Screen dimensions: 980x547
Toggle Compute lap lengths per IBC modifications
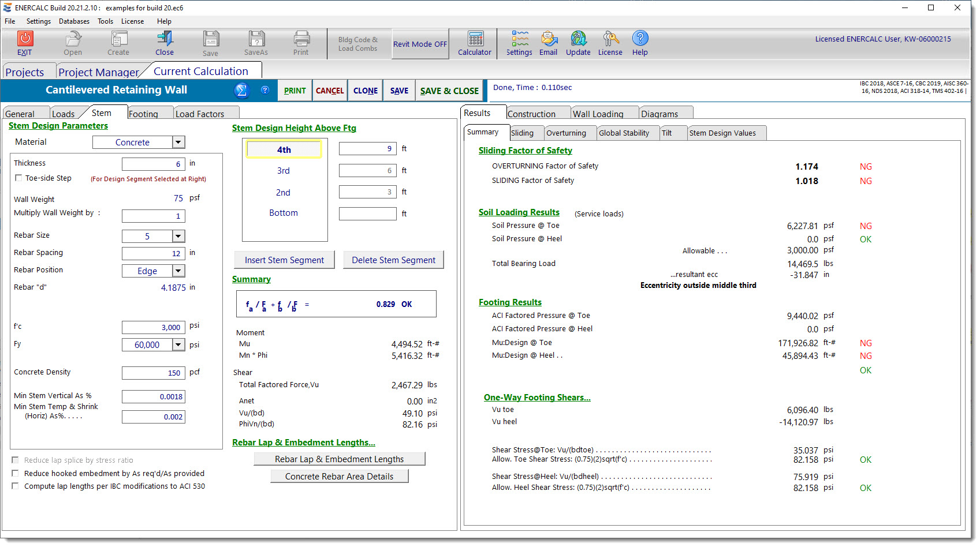[x=16, y=486]
